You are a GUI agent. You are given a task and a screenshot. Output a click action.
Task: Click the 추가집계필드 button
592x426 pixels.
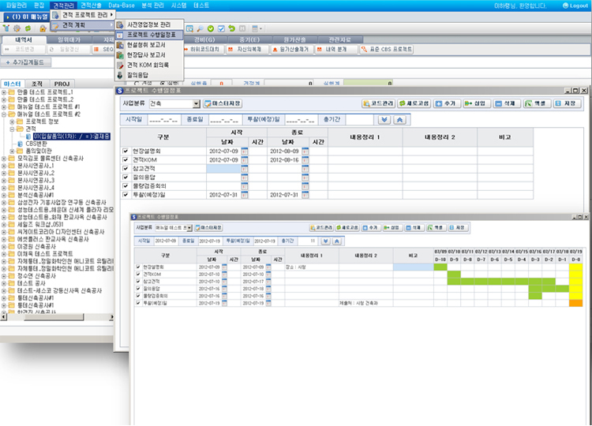pos(29,61)
